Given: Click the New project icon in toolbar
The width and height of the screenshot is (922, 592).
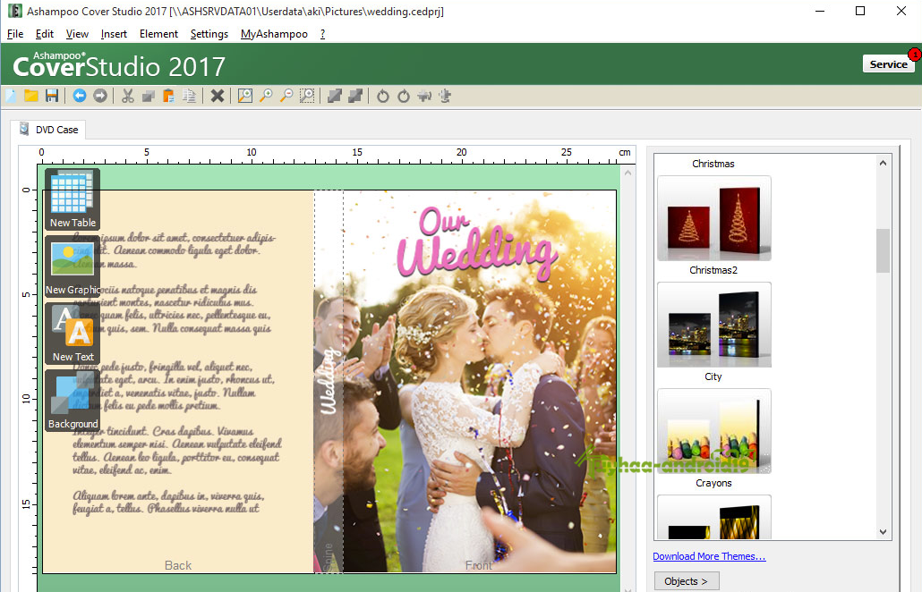Looking at the screenshot, I should (x=11, y=96).
